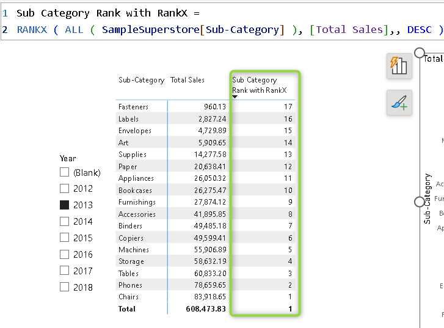Click the vertical Sub-Category axis label
This screenshot has height=328, width=444.
428,199
